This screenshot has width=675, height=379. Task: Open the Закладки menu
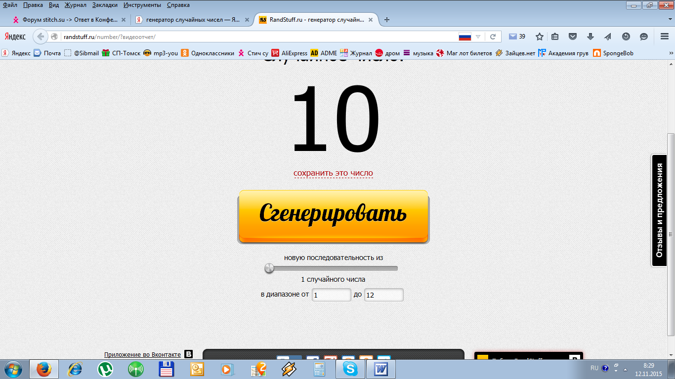click(105, 5)
